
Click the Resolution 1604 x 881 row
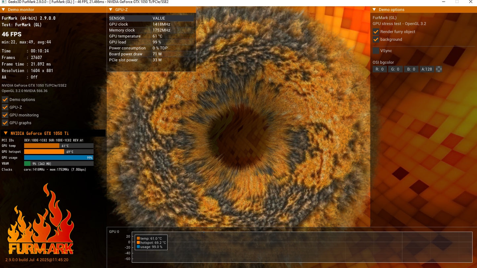[x=27, y=71]
